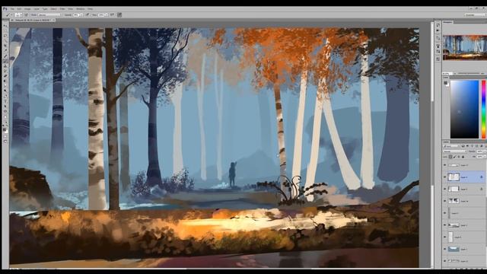This screenshot has width=487, height=274.
Task: Hide the layer with the blue-gray thumbnail
Action: tap(444, 249)
